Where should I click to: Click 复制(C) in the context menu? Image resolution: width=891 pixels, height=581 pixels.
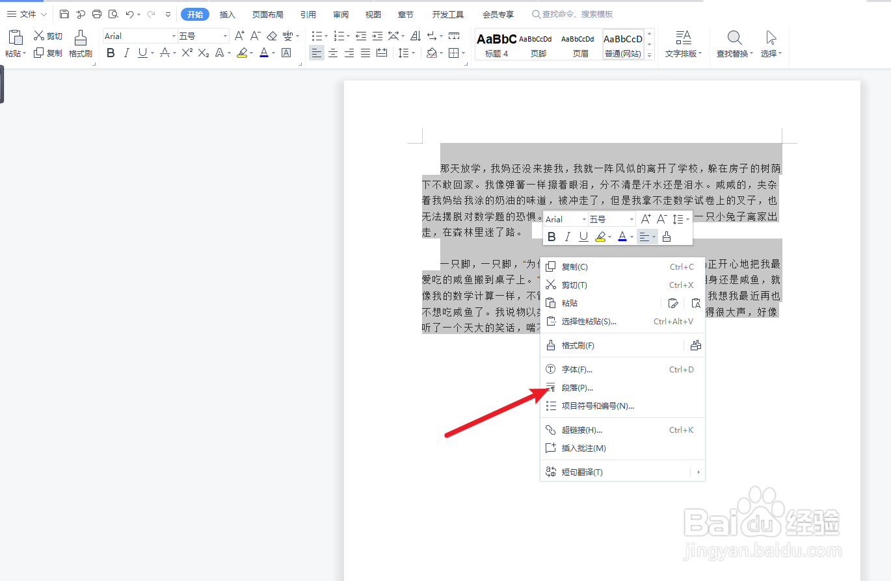(576, 266)
